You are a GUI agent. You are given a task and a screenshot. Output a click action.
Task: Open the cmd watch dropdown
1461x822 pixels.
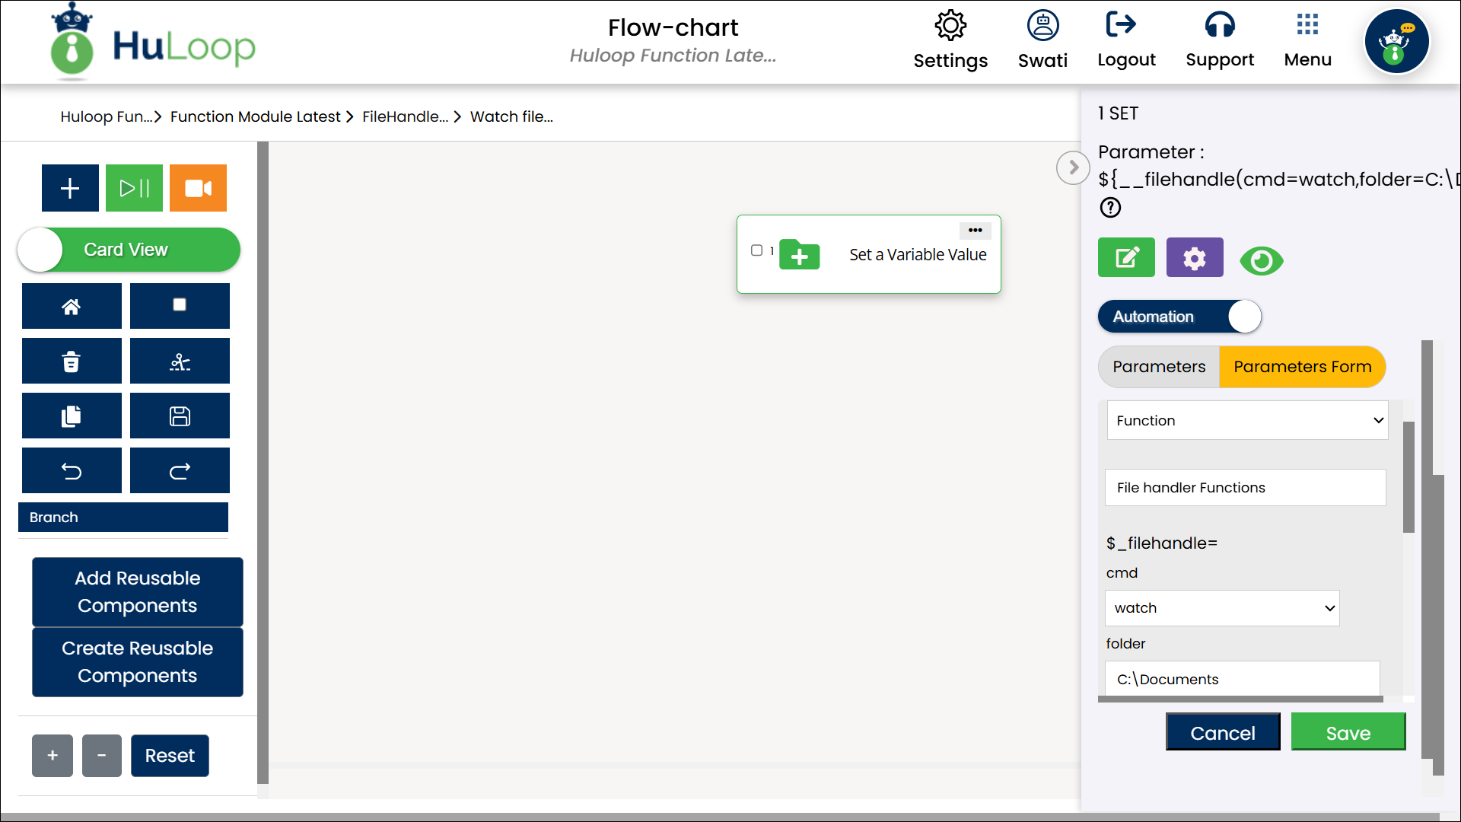(1221, 608)
